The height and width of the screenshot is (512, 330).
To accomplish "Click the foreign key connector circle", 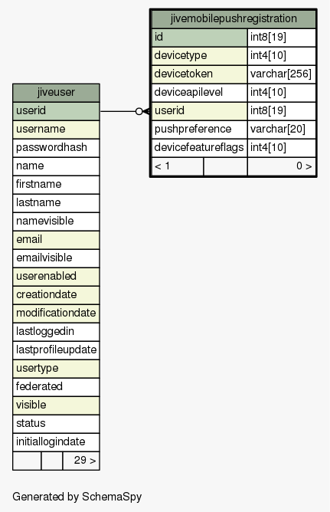I will [139, 111].
